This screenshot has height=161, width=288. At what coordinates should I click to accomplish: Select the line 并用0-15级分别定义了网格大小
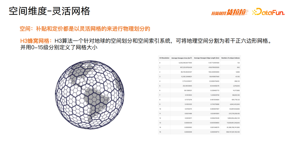[59, 47]
